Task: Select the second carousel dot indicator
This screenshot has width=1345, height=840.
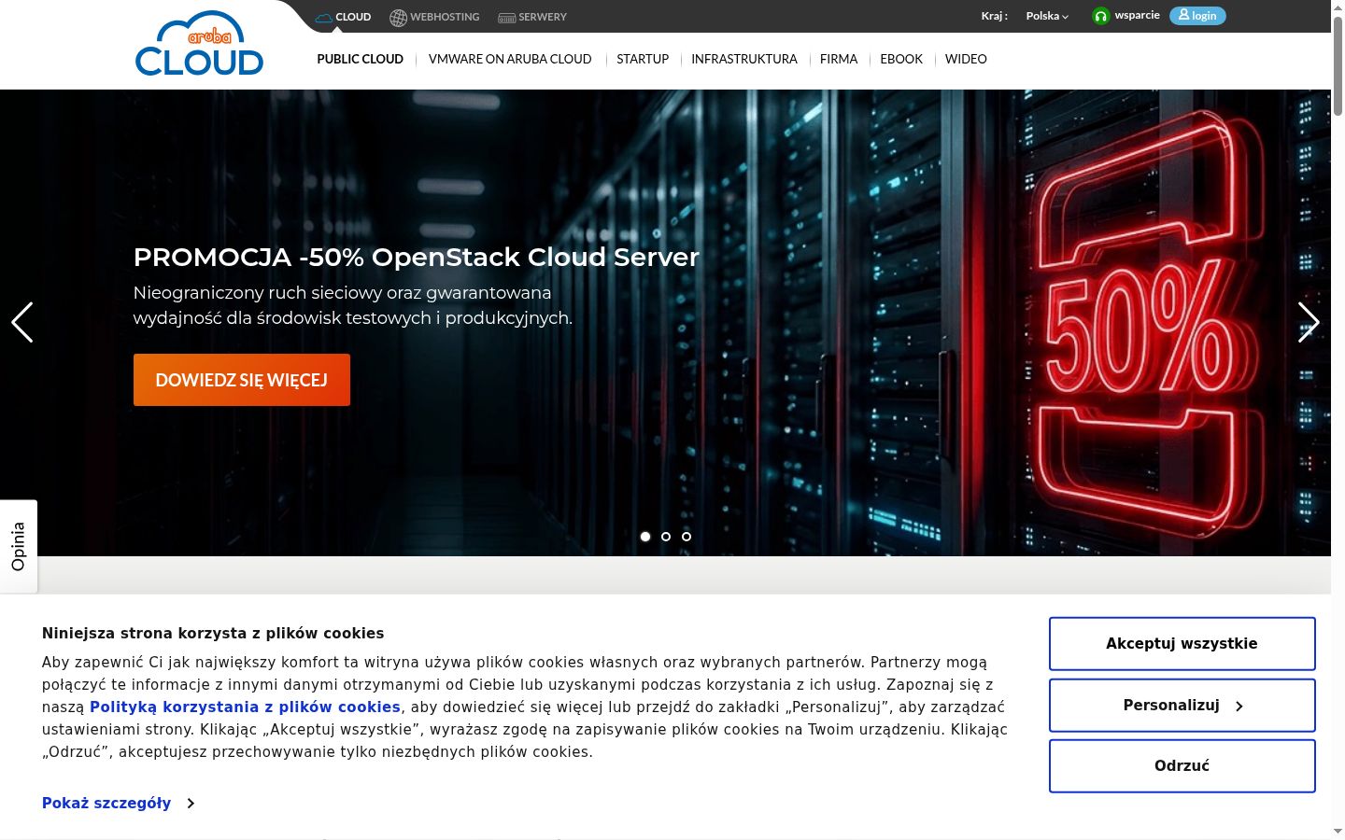Action: click(x=666, y=537)
